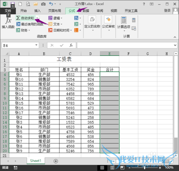Click the 100% zoom level
This screenshot has height=171, width=179.
(169, 168)
